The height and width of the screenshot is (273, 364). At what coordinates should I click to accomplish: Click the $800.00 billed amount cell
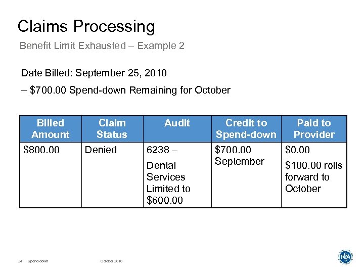[42, 150]
